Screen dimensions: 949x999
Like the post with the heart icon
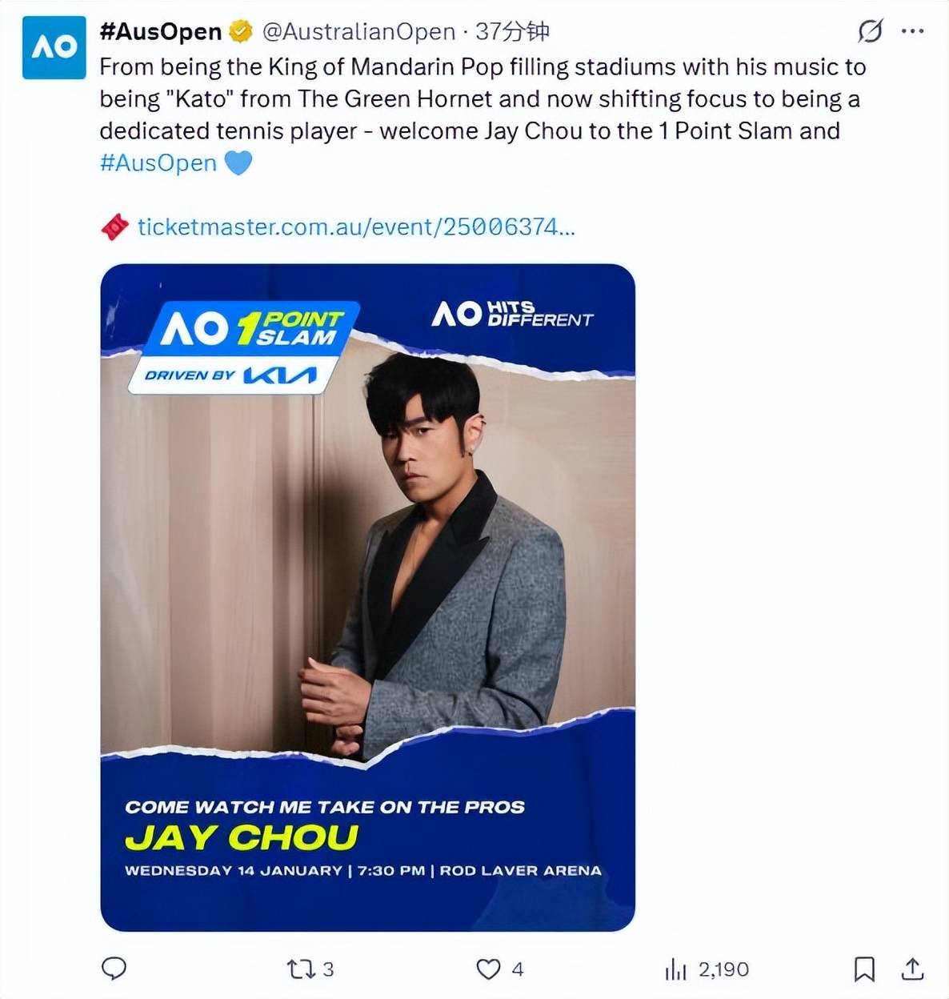coord(488,969)
